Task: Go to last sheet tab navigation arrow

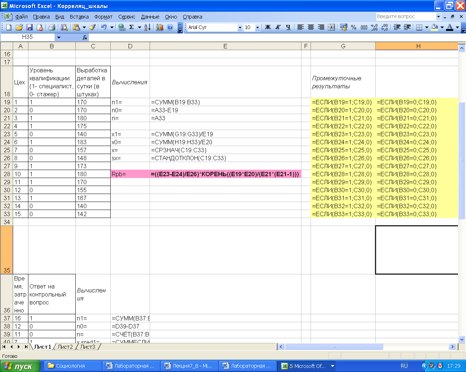Action: click(26, 347)
